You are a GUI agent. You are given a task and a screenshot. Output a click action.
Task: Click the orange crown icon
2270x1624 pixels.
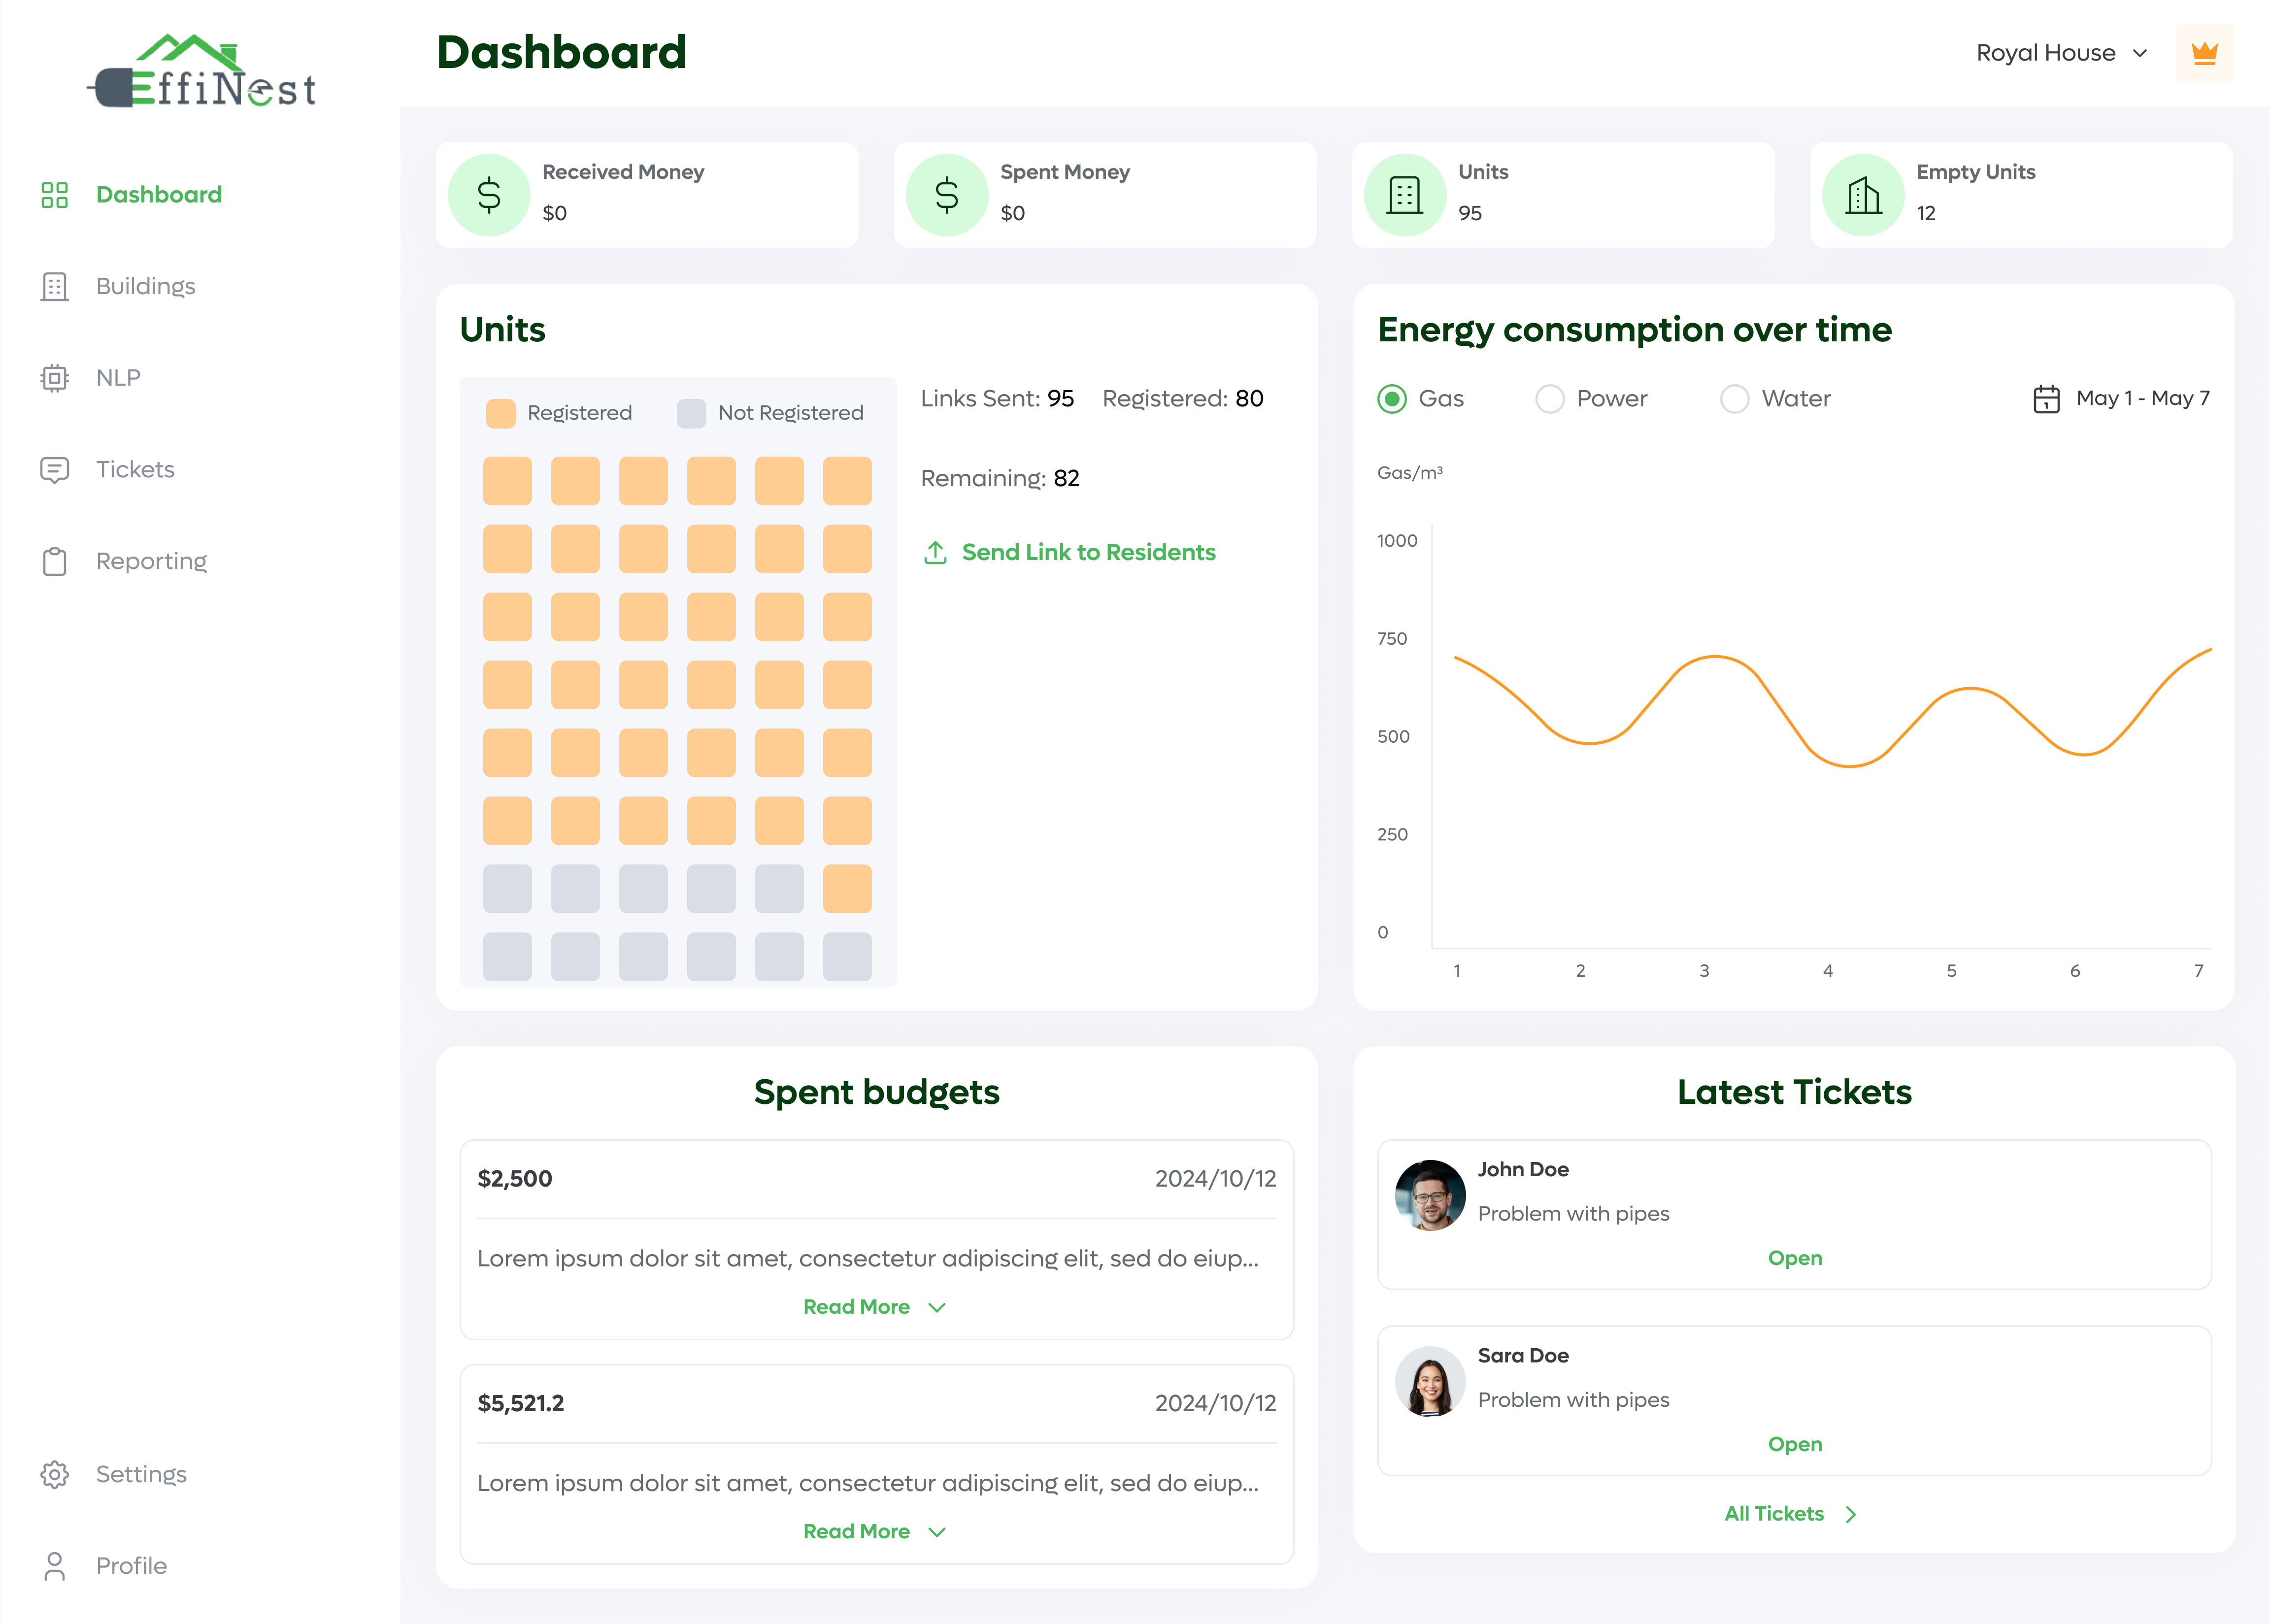click(x=2204, y=53)
